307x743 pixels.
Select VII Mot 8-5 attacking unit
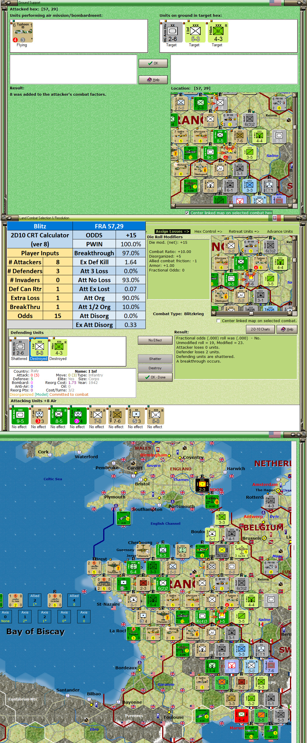[58, 416]
